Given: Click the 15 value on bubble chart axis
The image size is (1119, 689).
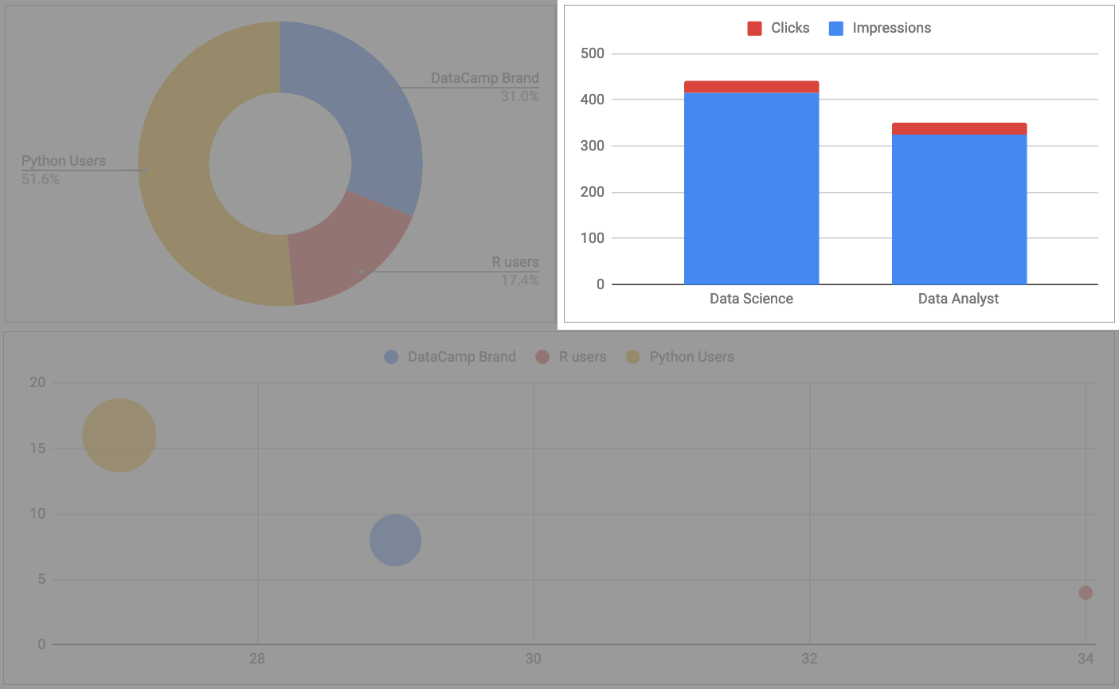Looking at the screenshot, I should tap(38, 448).
